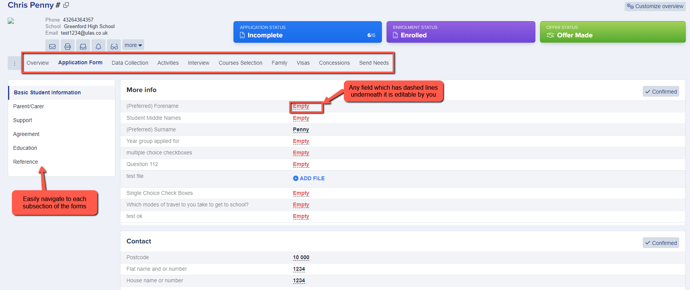Screen dimensions: 690x290
Task: Click the Chris Penny # heading
Action: 34,5
